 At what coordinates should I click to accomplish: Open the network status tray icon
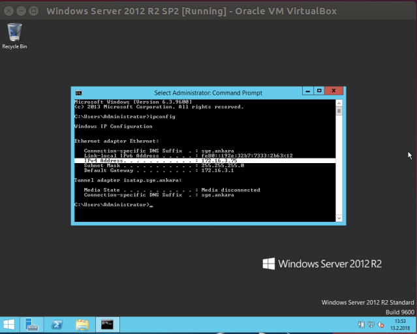(x=371, y=325)
